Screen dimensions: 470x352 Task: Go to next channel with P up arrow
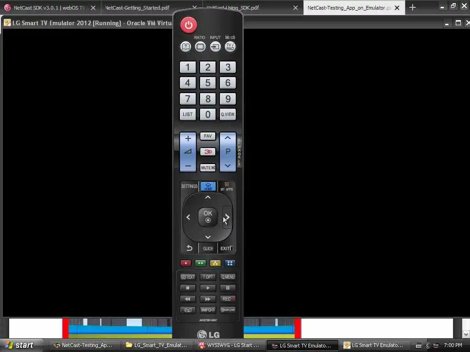tap(228, 138)
